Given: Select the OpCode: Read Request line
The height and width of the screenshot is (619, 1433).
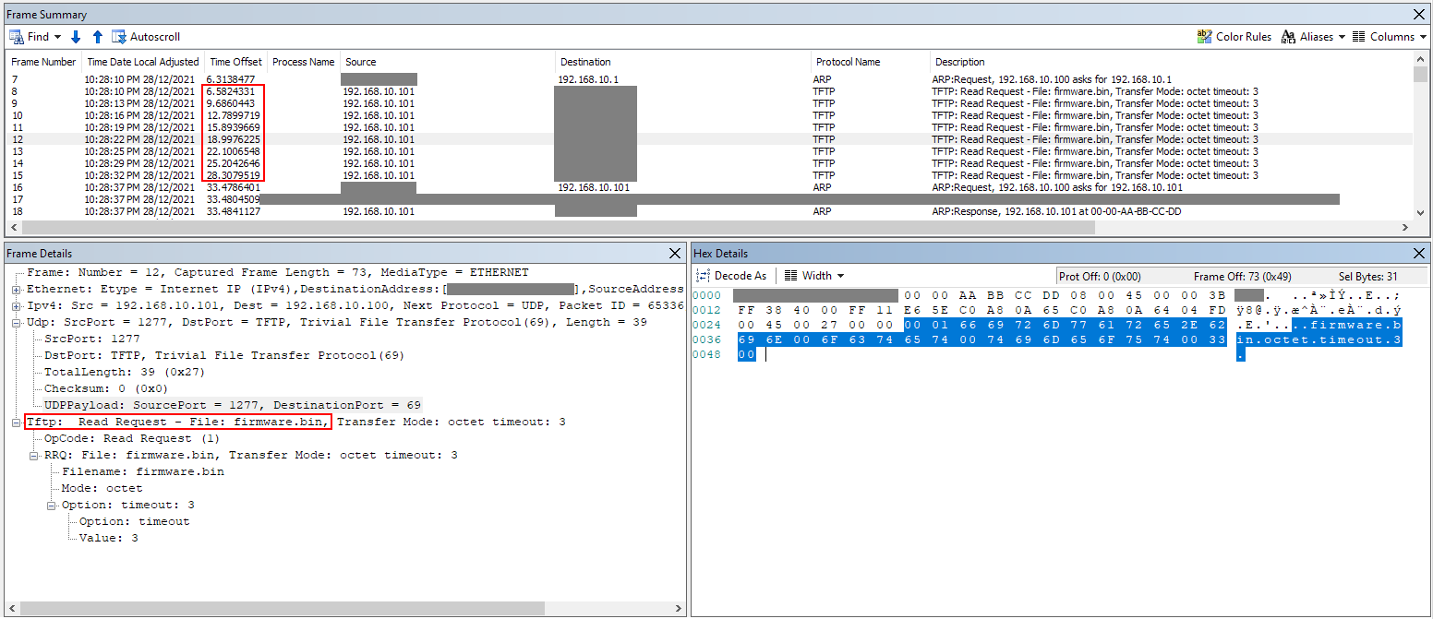Looking at the screenshot, I should tap(132, 439).
